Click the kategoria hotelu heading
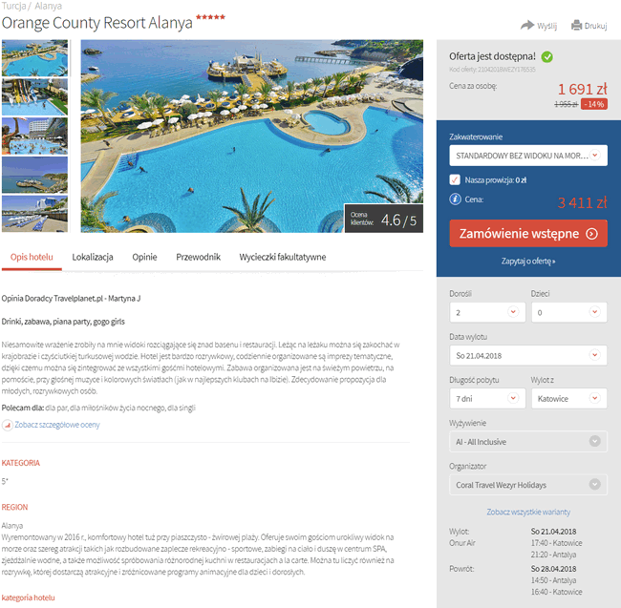The height and width of the screenshot is (608, 621). tap(28, 598)
